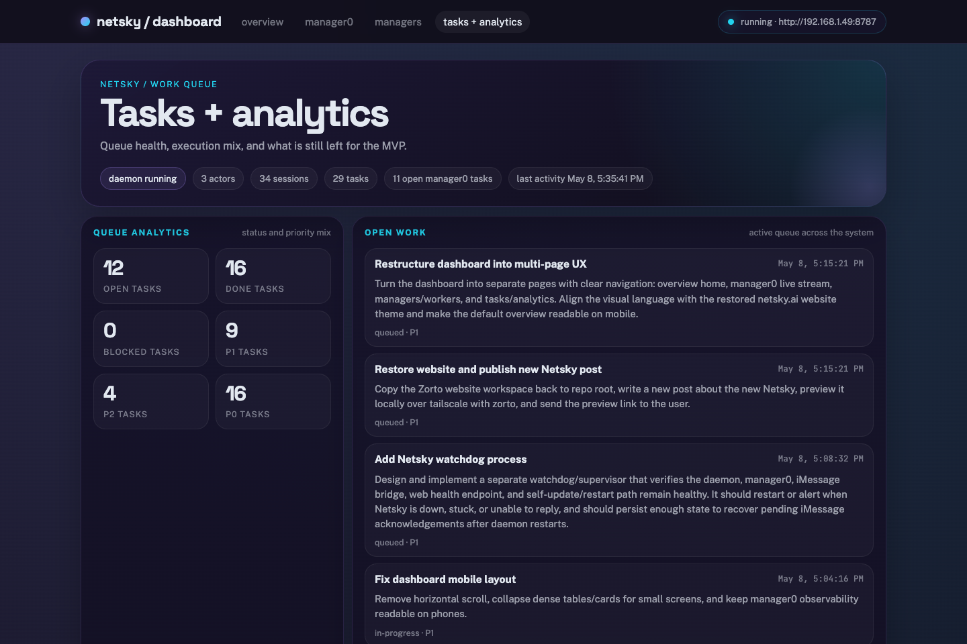Click the Tasks + analytics page heading
Screen dimensions: 967x644
pyautogui.click(x=244, y=113)
